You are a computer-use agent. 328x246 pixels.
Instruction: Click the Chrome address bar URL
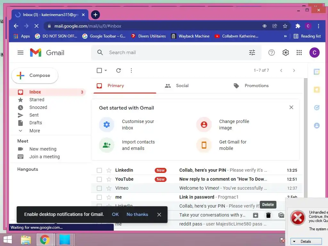[x=88, y=26]
